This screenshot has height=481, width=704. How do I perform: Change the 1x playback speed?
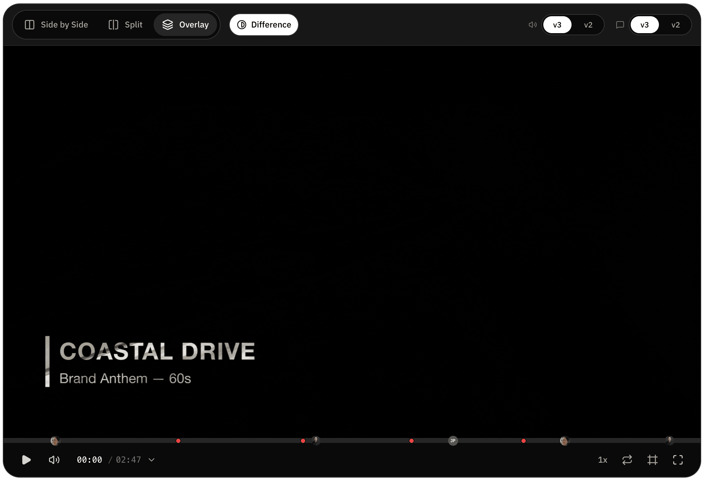(603, 460)
